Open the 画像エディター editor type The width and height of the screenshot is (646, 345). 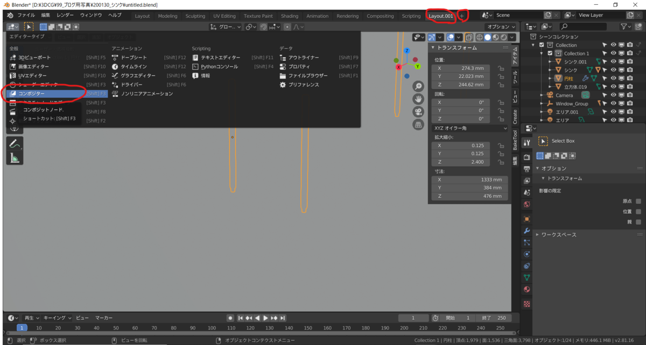(x=58, y=67)
